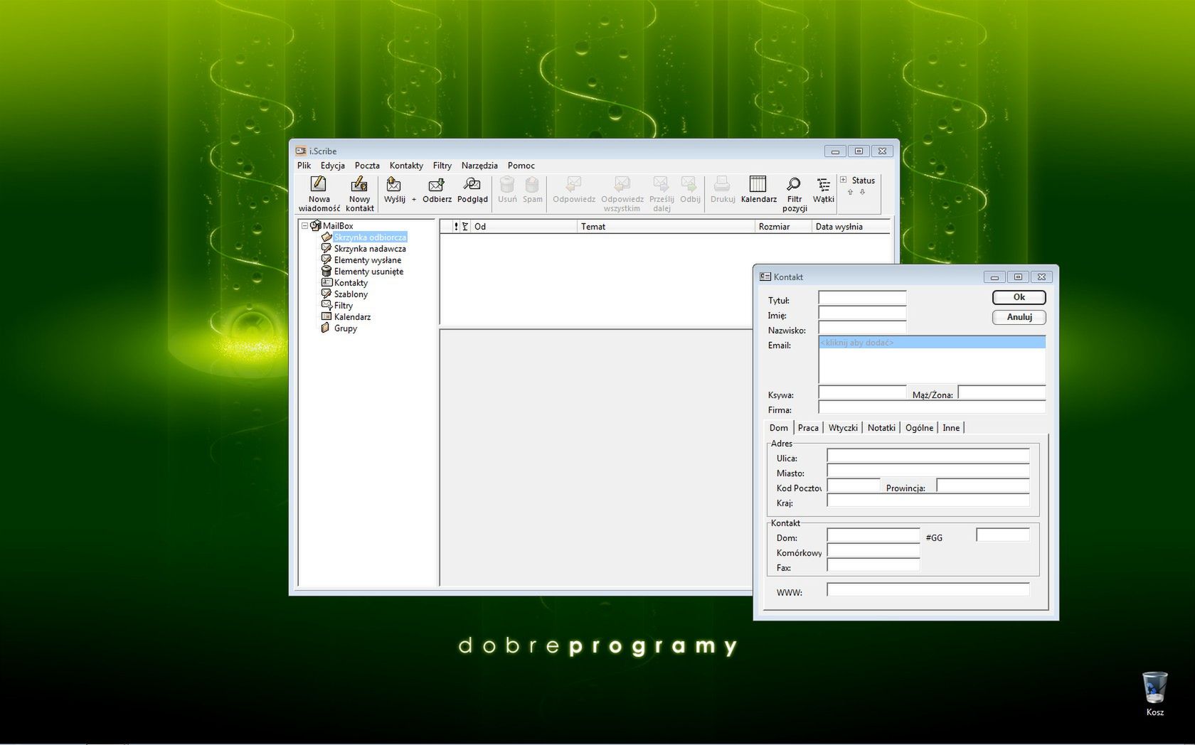Cancel the contact dialog with Anuluj

click(x=1019, y=317)
